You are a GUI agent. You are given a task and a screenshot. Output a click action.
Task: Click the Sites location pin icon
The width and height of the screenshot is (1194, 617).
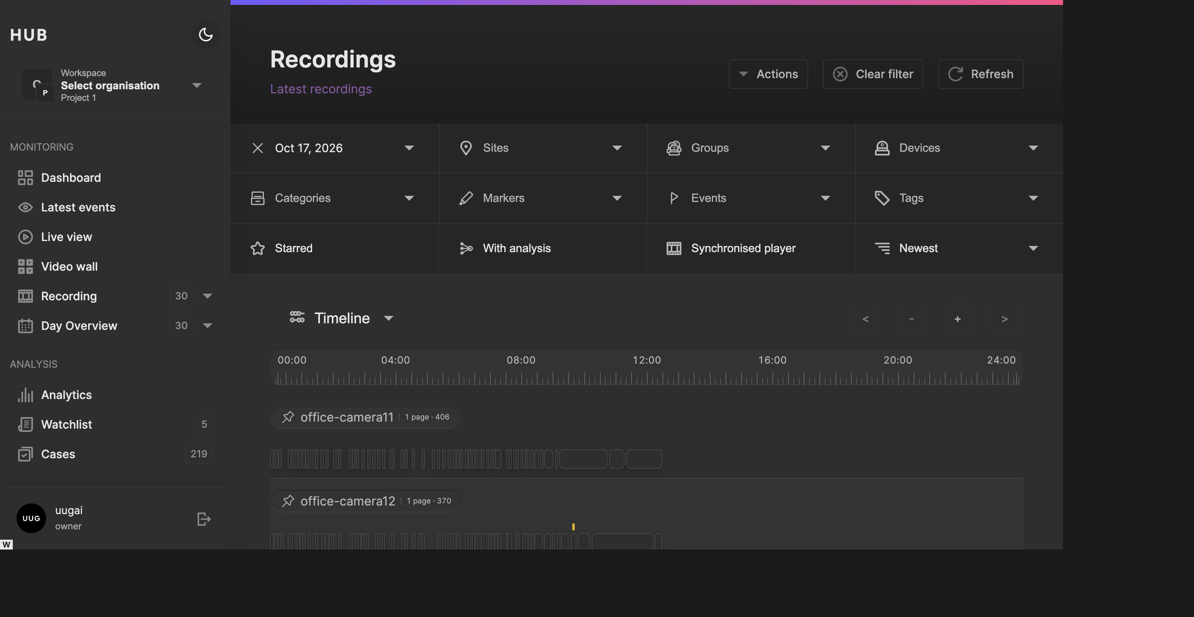pyautogui.click(x=466, y=148)
